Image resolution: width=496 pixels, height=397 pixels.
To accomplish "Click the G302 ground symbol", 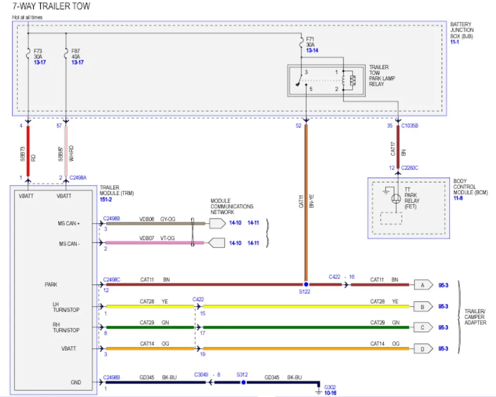I will click(x=318, y=392).
